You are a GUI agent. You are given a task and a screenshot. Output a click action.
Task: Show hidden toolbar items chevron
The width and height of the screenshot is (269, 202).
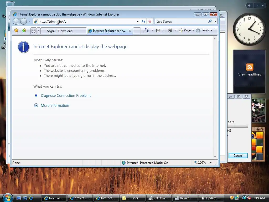point(216,28)
